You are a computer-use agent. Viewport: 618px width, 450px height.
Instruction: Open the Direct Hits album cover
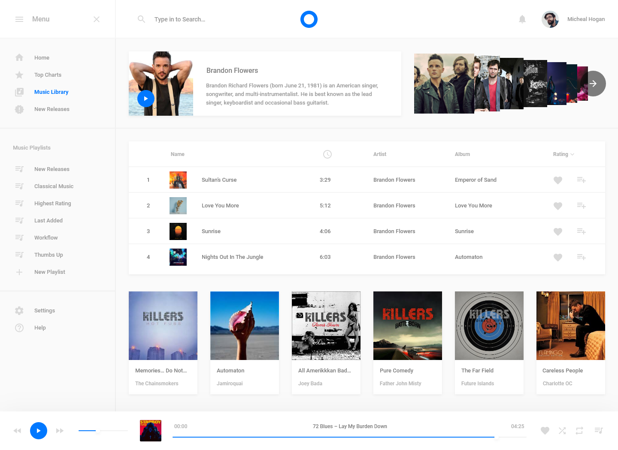click(x=489, y=326)
